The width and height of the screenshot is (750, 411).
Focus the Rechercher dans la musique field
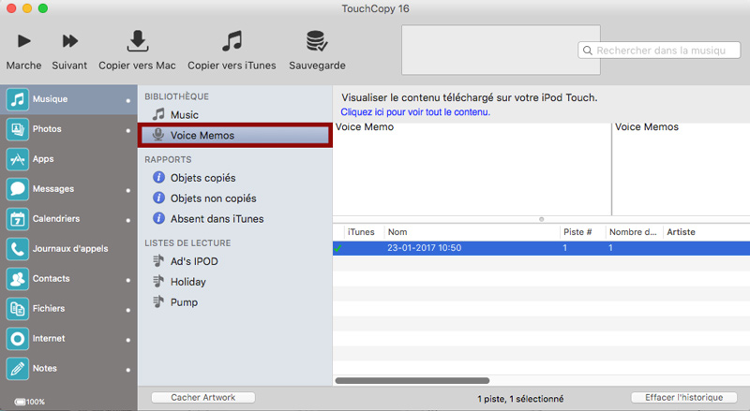click(660, 51)
